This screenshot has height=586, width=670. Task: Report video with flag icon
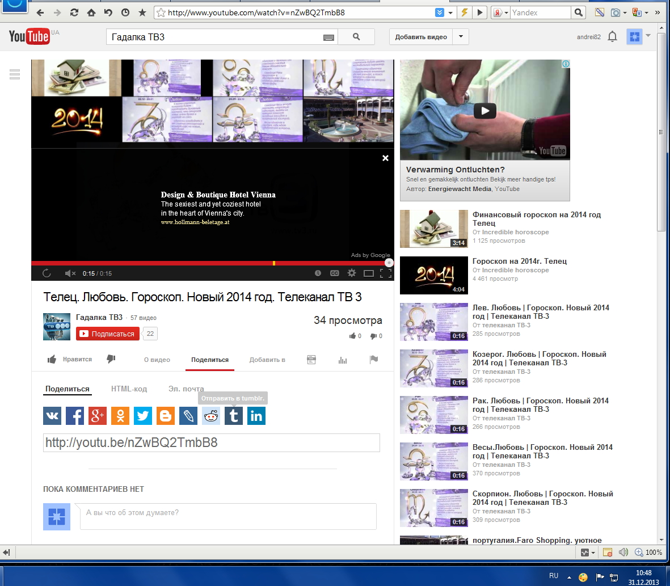(x=374, y=360)
